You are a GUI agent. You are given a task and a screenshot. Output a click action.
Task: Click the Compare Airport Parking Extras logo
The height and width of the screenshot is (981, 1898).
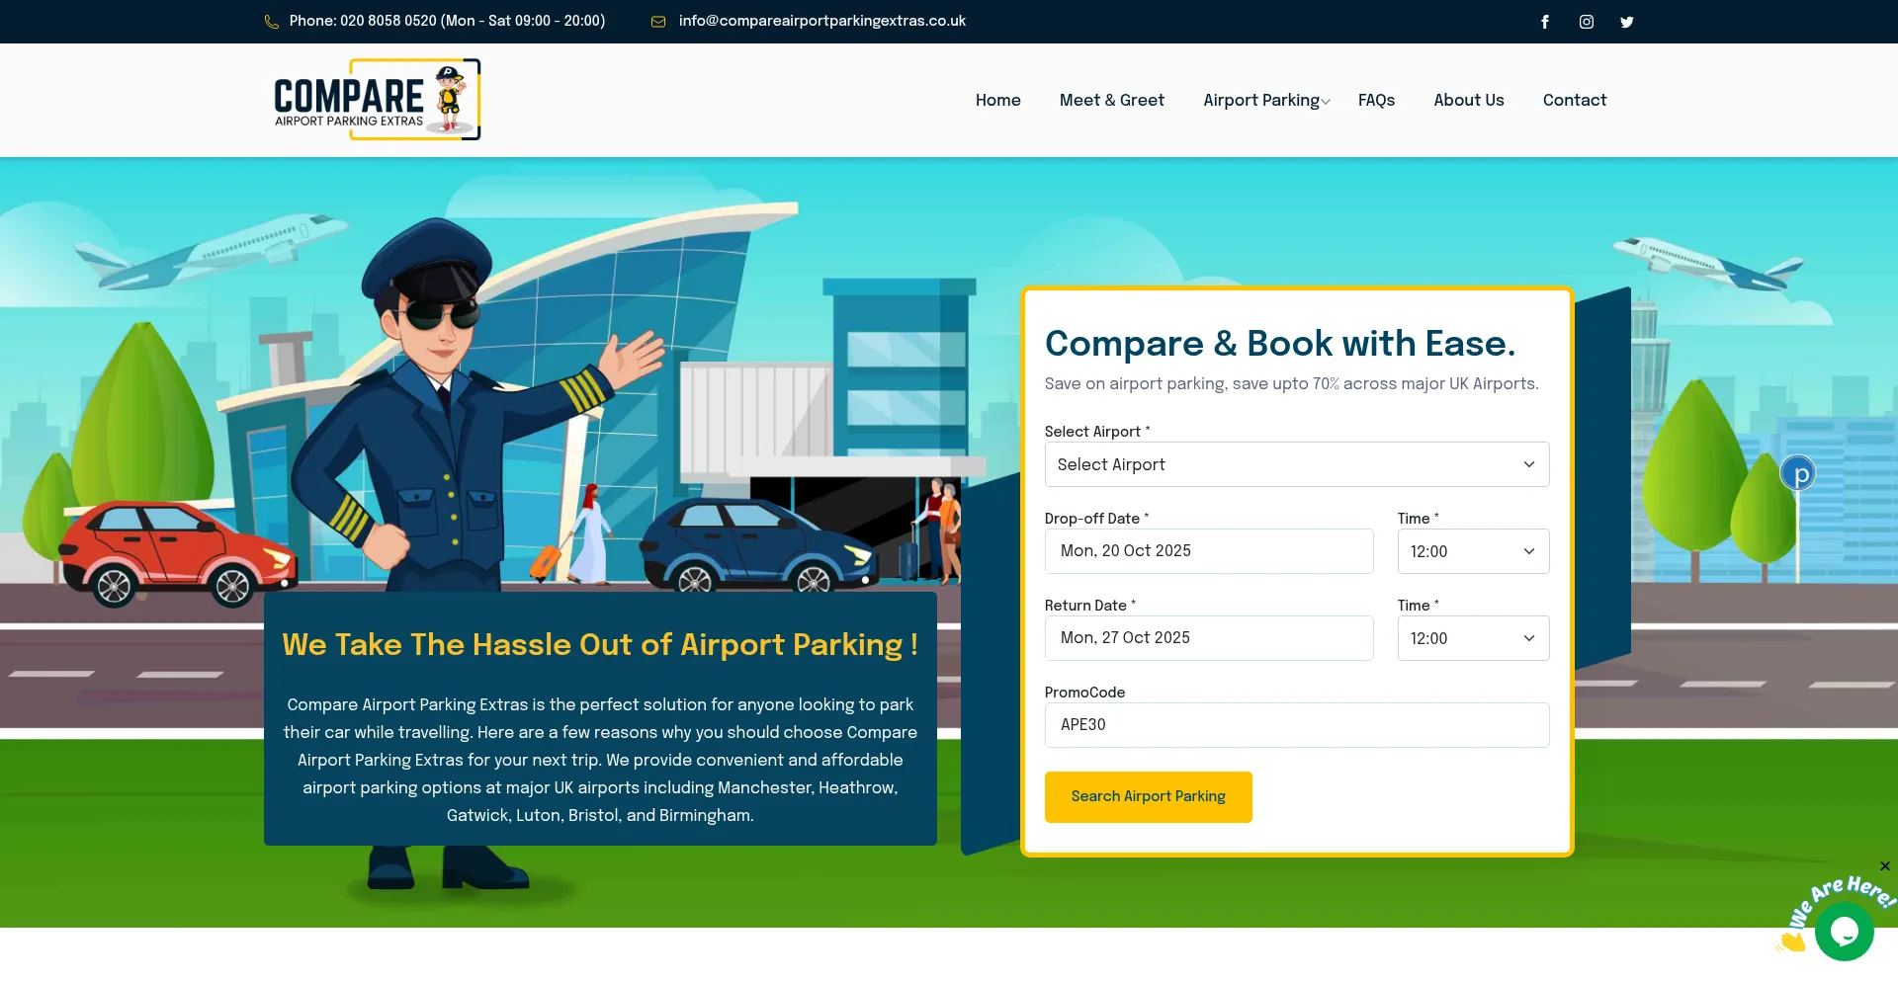coord(377,100)
